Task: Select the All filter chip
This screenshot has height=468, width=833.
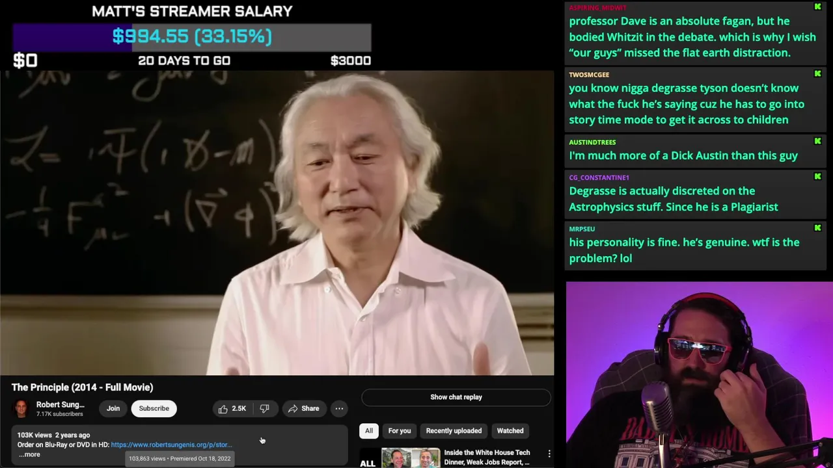Action: (369, 431)
